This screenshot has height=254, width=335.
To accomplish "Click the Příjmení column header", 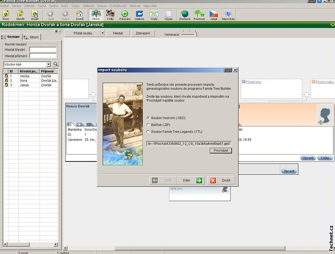I will (x=49, y=71).
